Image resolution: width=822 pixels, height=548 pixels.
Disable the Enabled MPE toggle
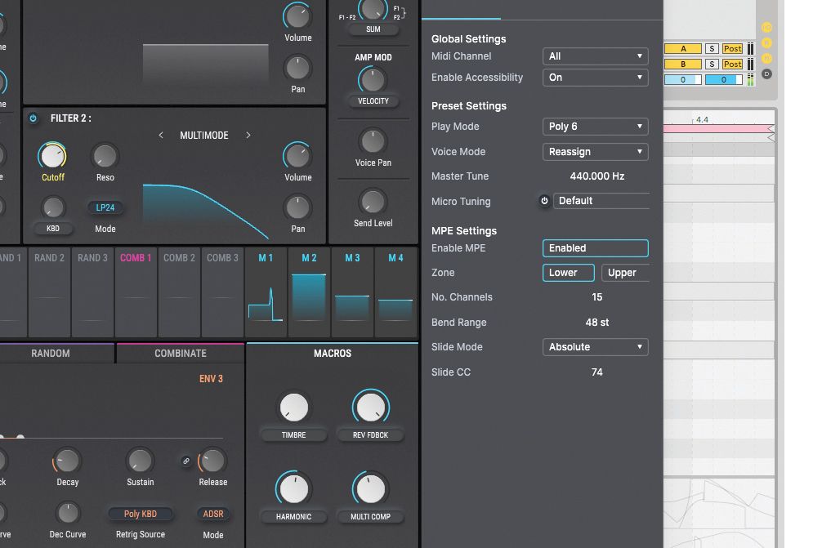595,247
